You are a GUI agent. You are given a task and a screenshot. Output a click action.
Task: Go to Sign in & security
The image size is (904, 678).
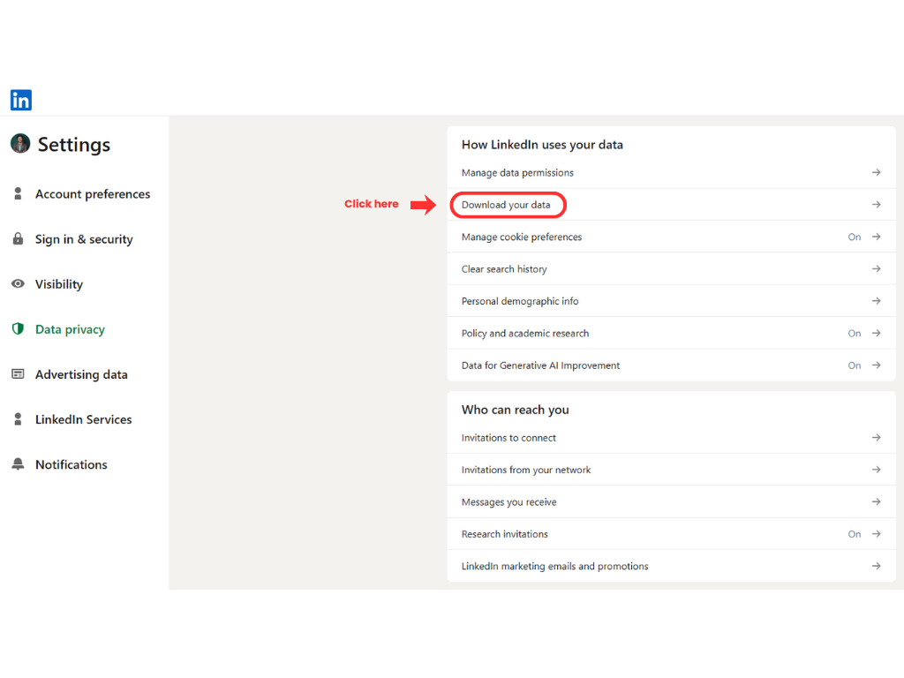84,239
